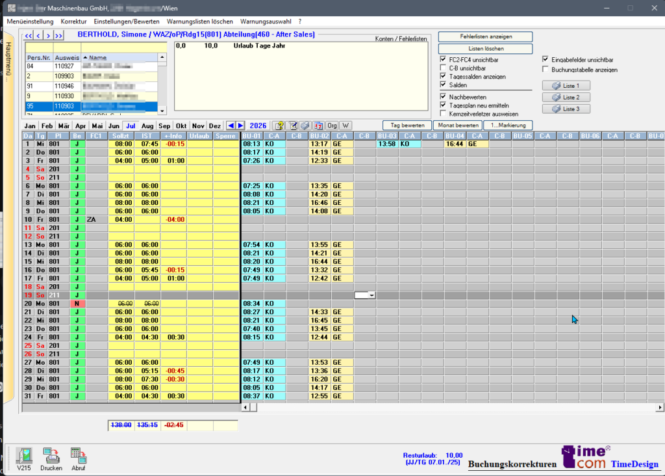Click the notepad-with-X icon in the month toolbar
Viewport: 665px width, 476px height.
293,126
